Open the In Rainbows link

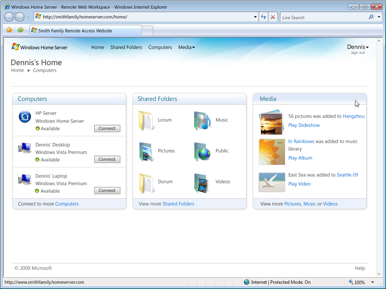[301, 141]
